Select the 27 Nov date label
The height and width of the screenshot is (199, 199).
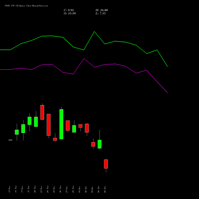tap(67, 189)
